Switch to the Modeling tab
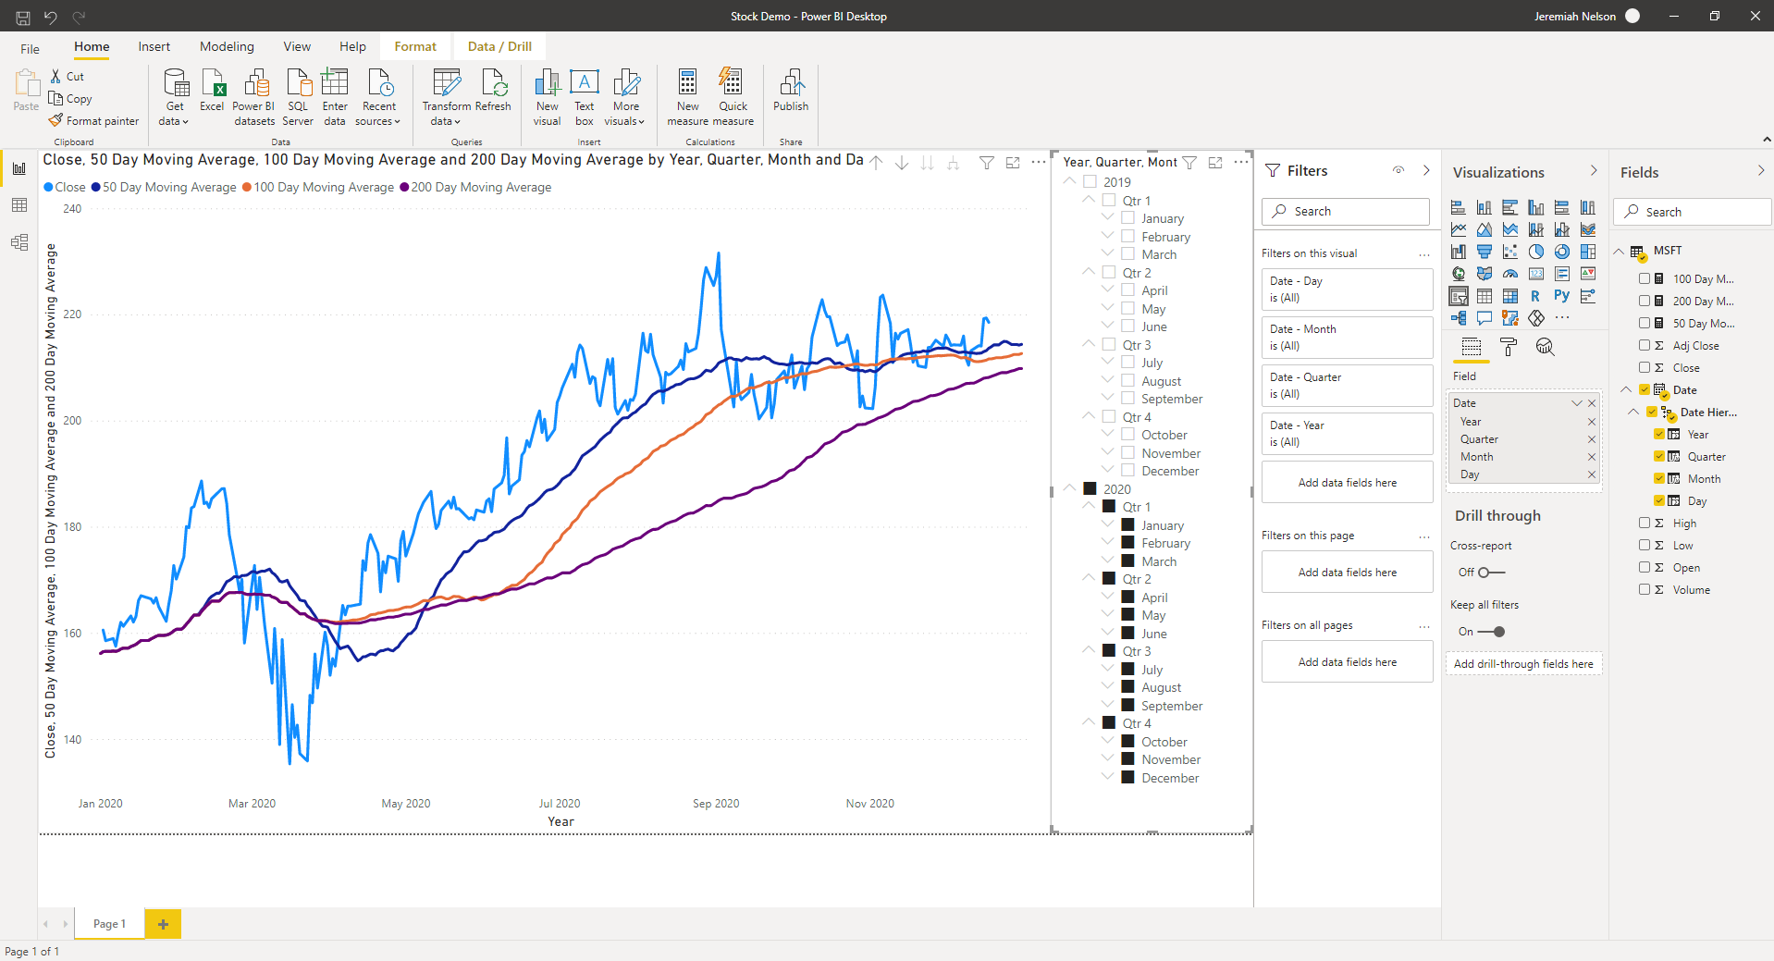The image size is (1774, 961). [x=227, y=46]
